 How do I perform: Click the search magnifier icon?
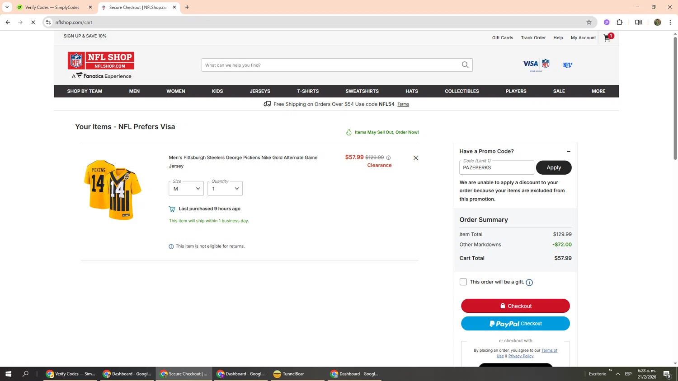[465, 65]
